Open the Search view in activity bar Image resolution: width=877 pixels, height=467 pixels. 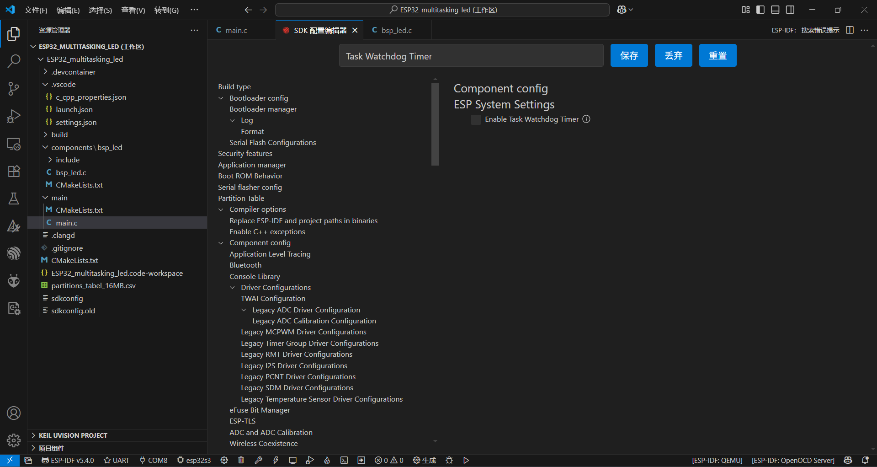coord(14,61)
